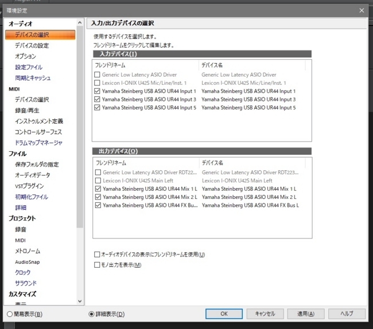Click the カスタマイズ category heading

(22, 294)
